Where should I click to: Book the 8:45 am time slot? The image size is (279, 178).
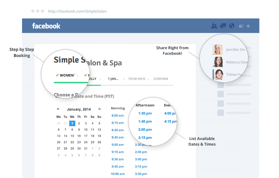pos(118,137)
